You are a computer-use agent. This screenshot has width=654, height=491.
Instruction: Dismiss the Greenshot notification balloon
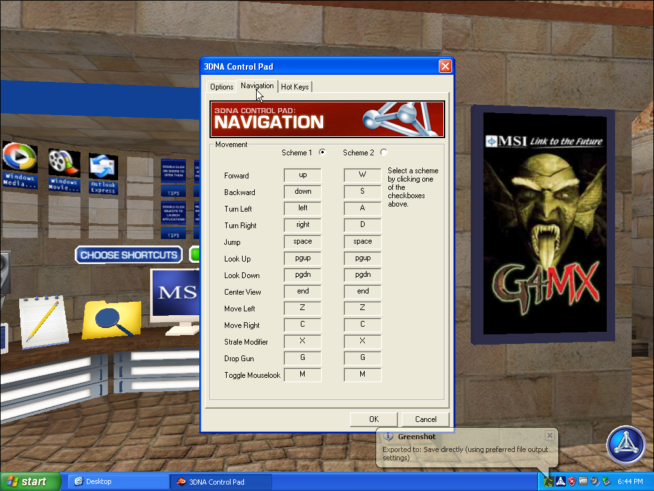(550, 435)
